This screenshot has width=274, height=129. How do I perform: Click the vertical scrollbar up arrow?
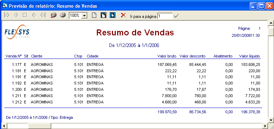271,23
